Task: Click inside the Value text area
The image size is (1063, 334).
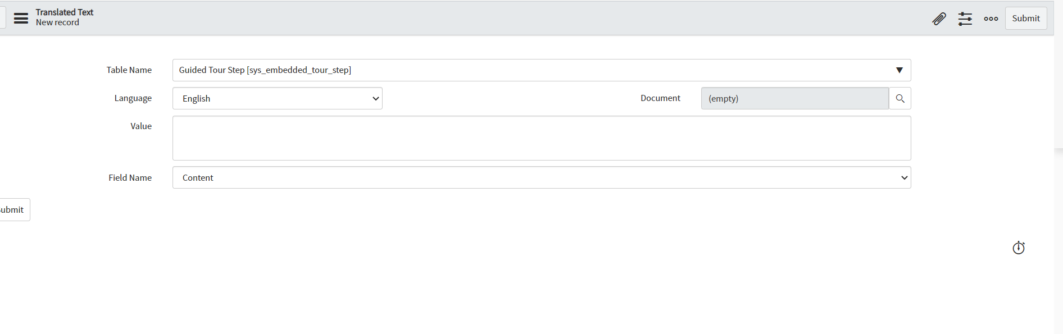Action: [x=542, y=138]
